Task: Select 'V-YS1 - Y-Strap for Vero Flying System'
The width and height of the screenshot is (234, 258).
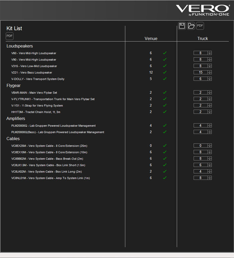Action: pyautogui.click(x=37, y=105)
